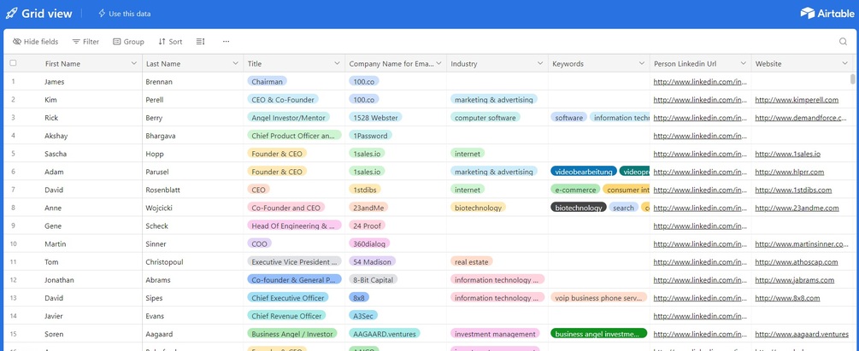Click the vertical scrollbar thumb
The height and width of the screenshot is (351, 859).
(x=852, y=79)
